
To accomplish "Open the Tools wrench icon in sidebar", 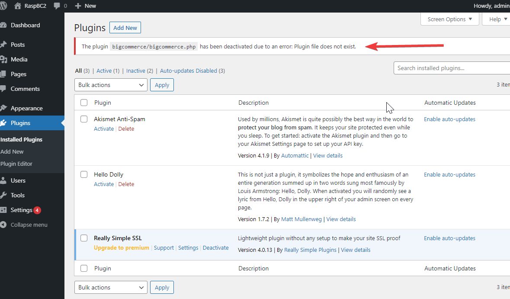I will (x=3, y=195).
